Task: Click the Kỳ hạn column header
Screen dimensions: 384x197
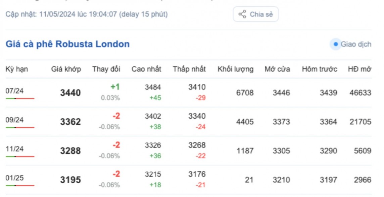Action: pos(17,69)
